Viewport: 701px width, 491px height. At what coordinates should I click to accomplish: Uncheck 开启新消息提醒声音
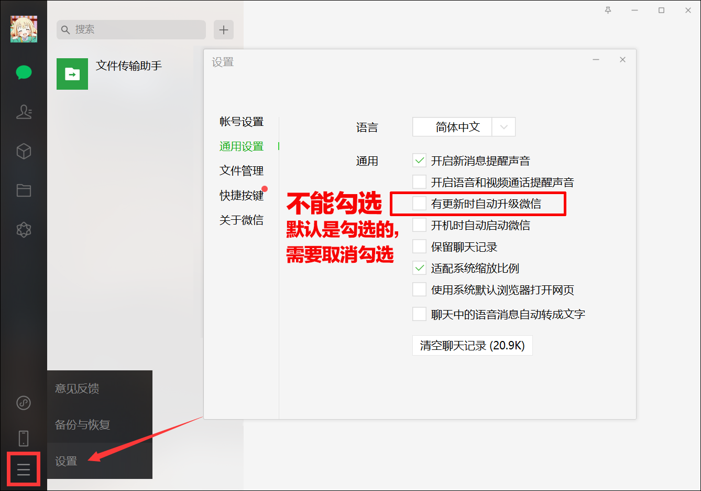419,161
